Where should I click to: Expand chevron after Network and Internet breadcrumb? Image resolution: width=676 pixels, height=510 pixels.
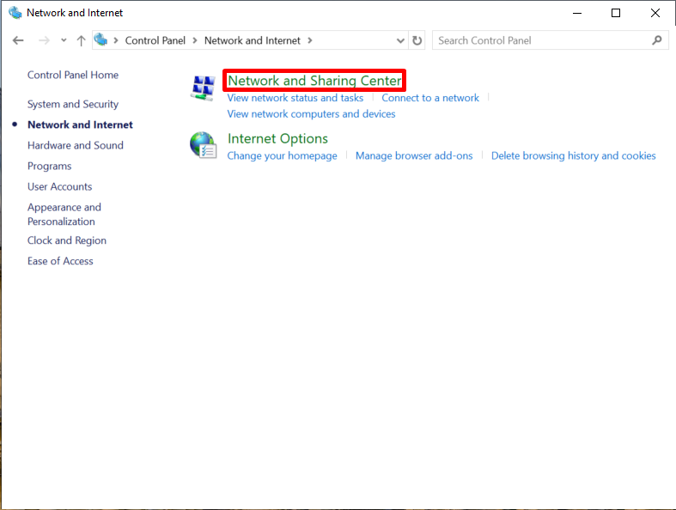[x=309, y=40]
